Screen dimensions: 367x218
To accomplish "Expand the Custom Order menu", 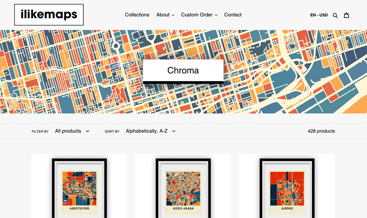I will point(199,15).
